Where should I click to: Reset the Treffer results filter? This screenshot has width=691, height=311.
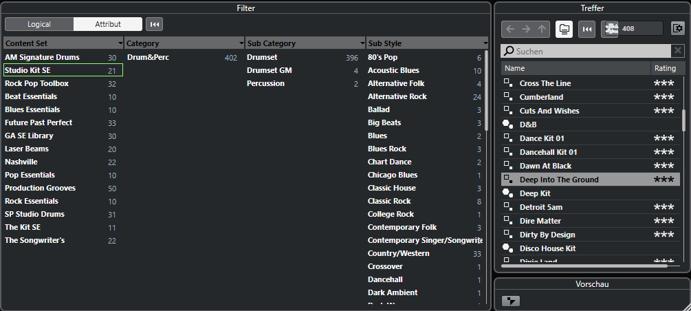[587, 28]
